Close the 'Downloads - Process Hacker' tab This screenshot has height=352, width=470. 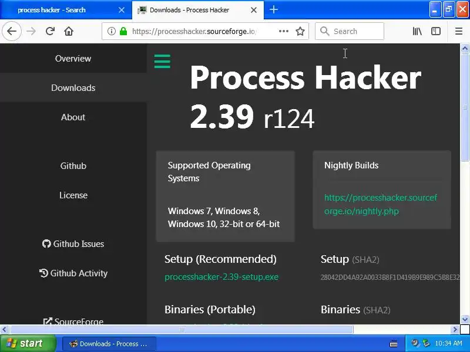tap(254, 10)
